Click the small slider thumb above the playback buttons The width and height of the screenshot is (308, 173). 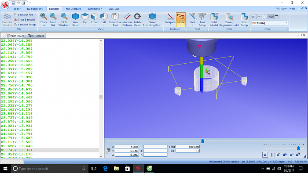click(298, 148)
